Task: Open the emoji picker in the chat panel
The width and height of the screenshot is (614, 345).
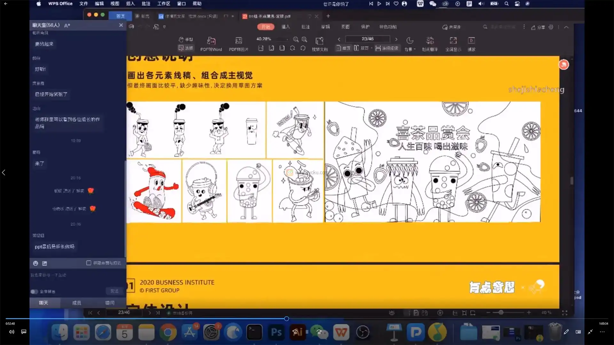Action: (x=35, y=263)
